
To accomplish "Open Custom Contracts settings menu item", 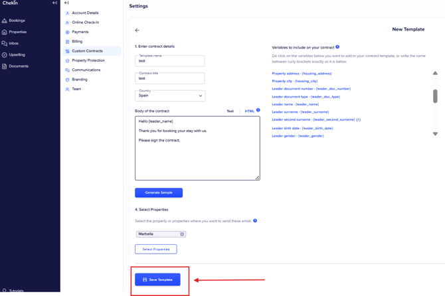I will (x=87, y=51).
